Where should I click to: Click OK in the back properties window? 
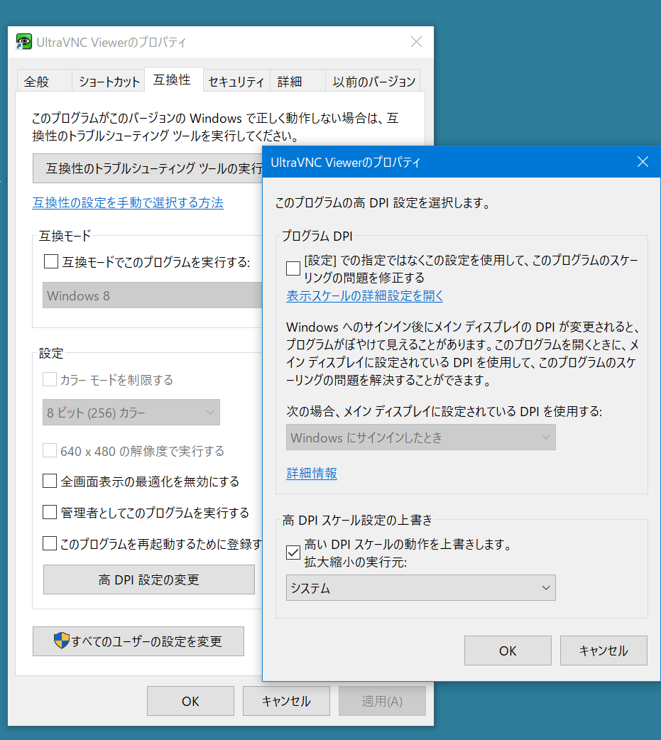coord(190,702)
